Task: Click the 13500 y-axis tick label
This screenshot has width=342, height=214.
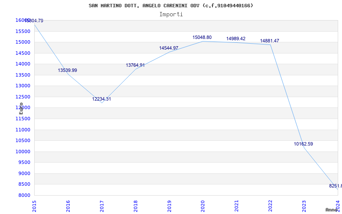Action: pyautogui.click(x=23, y=75)
